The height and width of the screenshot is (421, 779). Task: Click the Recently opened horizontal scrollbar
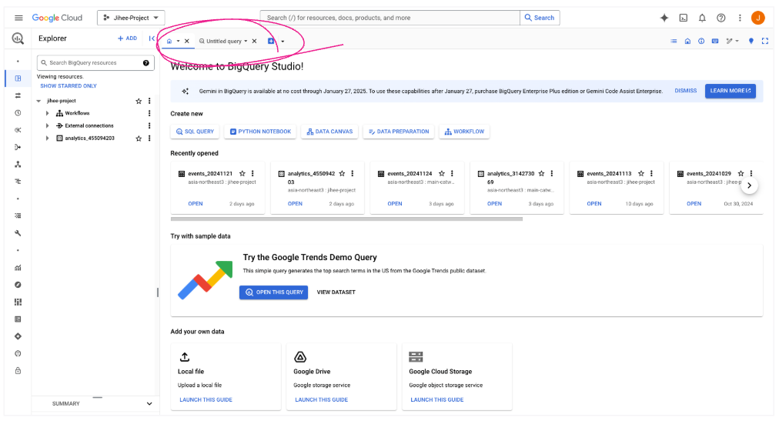(346, 219)
